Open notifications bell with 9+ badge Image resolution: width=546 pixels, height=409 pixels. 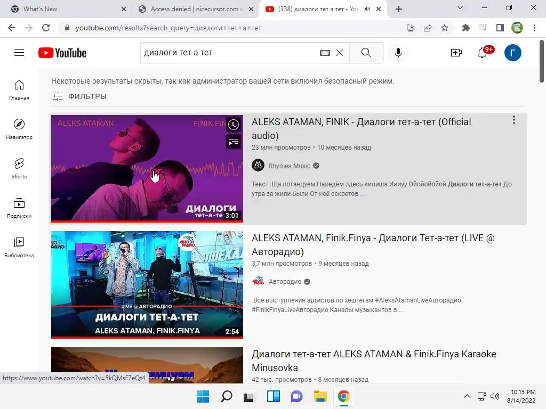[482, 53]
